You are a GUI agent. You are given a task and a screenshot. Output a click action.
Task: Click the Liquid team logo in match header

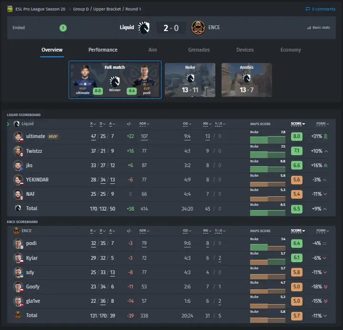(x=144, y=28)
